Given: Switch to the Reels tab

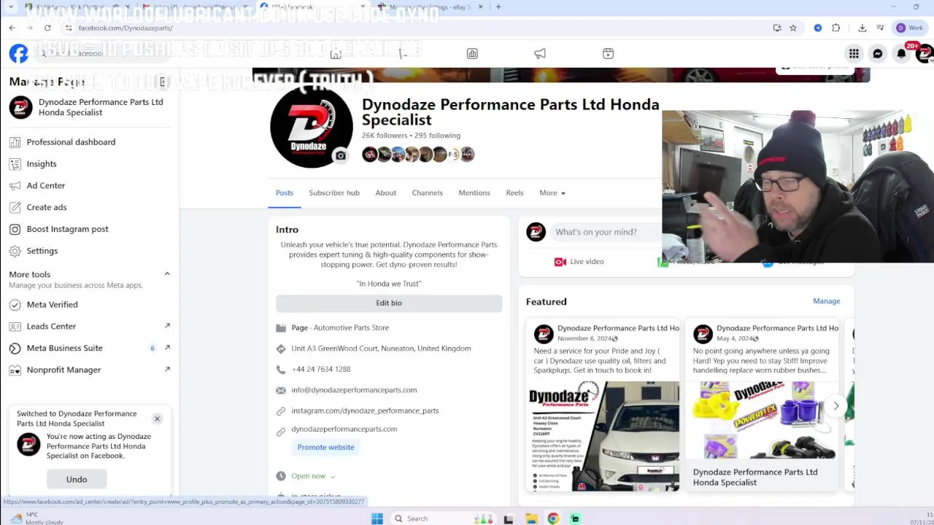Looking at the screenshot, I should click(514, 192).
